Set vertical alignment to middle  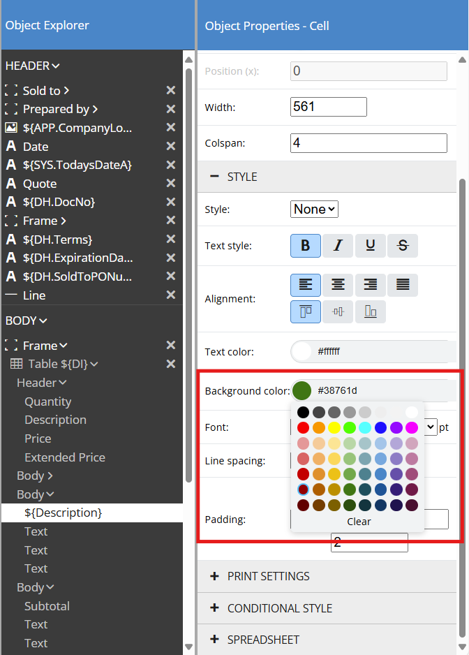point(338,311)
